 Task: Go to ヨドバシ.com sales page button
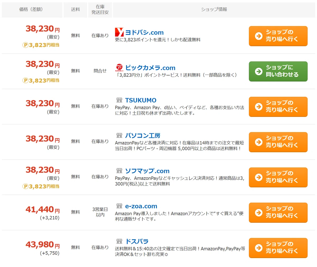[x=278, y=36]
